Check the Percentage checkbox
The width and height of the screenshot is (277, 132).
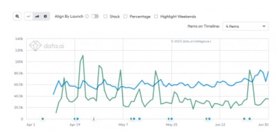(x=125, y=16)
